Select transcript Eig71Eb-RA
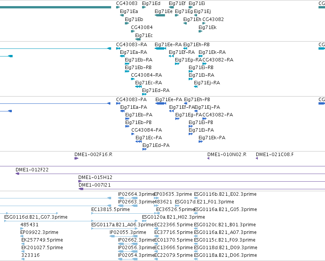Screen dimensions: 325x261 139,60
